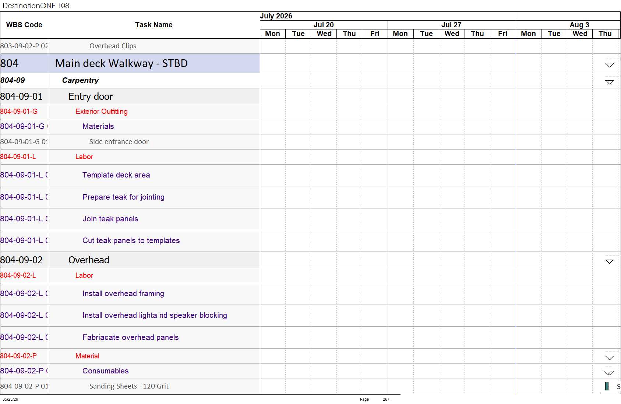The image size is (621, 404).
Task: Click WBS code cell 804-09-01-G in red
Action: tap(24, 112)
